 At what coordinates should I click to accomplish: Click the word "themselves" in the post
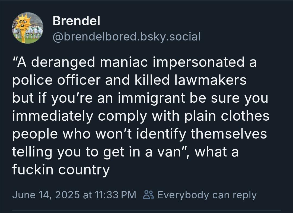click(229, 134)
